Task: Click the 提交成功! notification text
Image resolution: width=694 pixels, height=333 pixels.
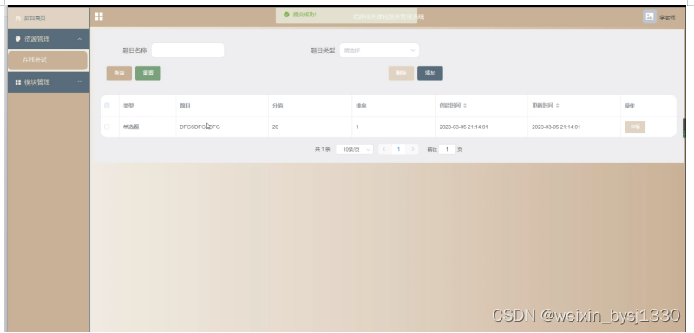Action: click(x=304, y=15)
